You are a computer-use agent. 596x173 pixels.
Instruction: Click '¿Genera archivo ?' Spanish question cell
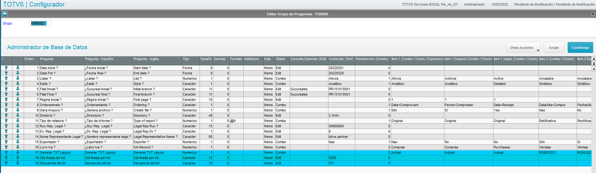pos(109,110)
